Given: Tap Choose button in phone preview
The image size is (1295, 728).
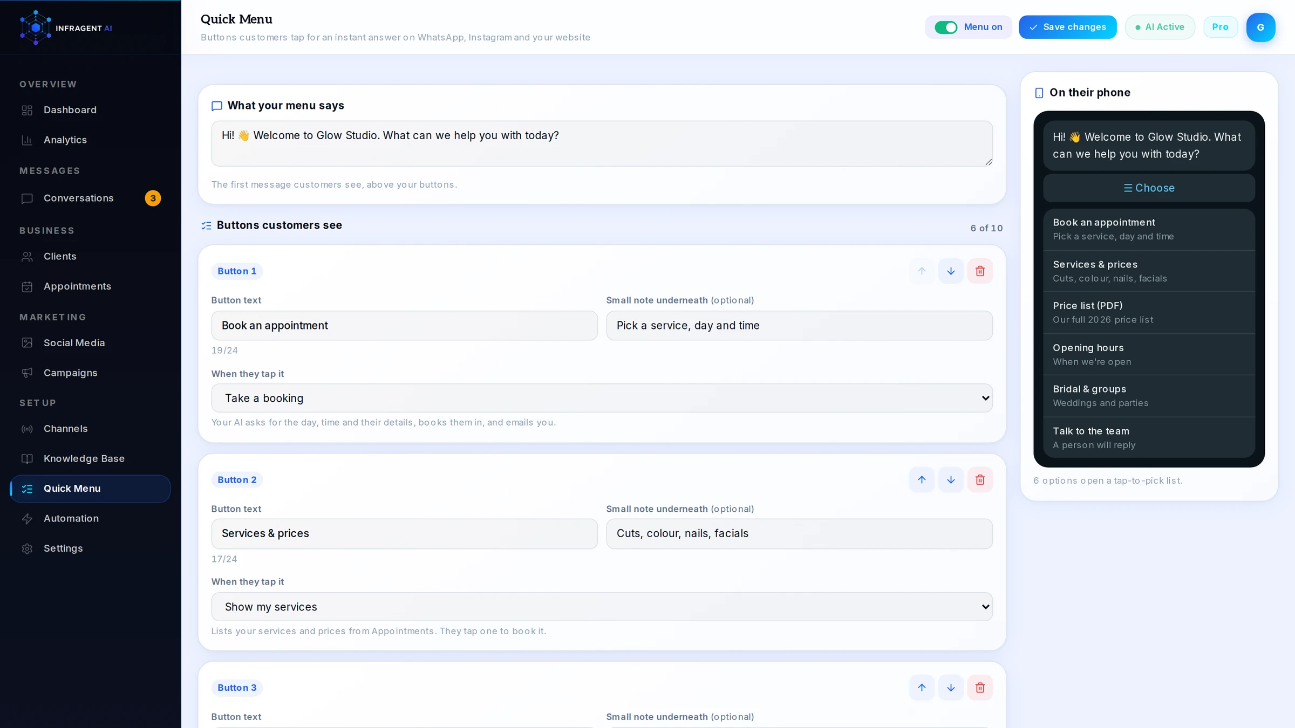Looking at the screenshot, I should point(1149,188).
